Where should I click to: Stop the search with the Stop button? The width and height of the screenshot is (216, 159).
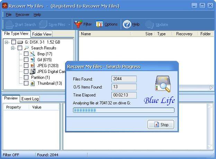(x=161, y=124)
